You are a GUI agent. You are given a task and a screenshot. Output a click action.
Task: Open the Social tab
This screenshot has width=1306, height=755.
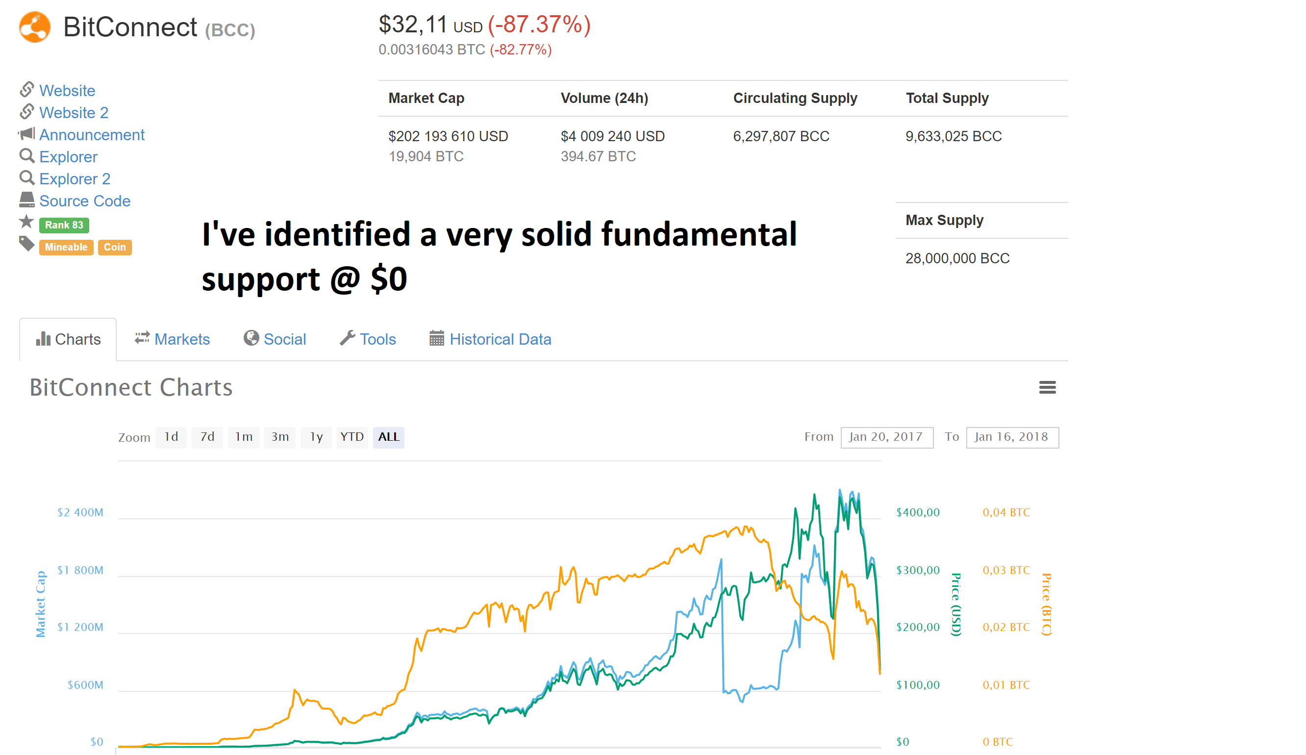[x=275, y=339]
